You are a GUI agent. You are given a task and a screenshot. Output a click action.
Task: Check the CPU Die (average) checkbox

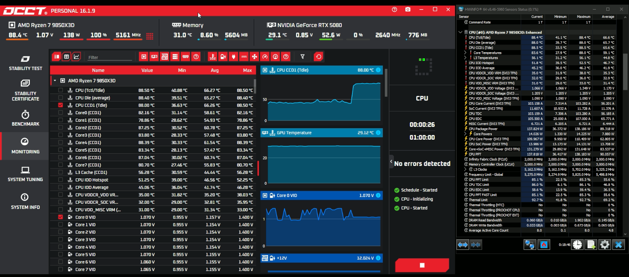click(60, 98)
